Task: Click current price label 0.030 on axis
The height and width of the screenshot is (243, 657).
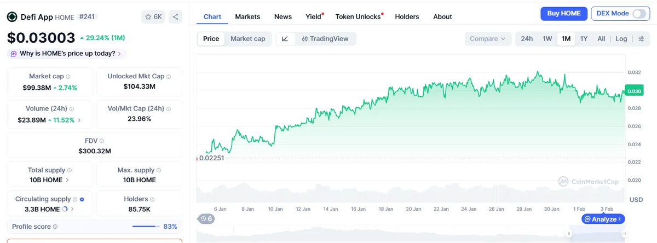Action: 635,91
